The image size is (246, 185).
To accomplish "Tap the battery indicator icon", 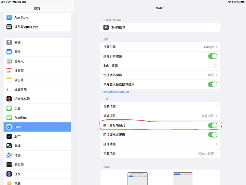I will 243,2.
